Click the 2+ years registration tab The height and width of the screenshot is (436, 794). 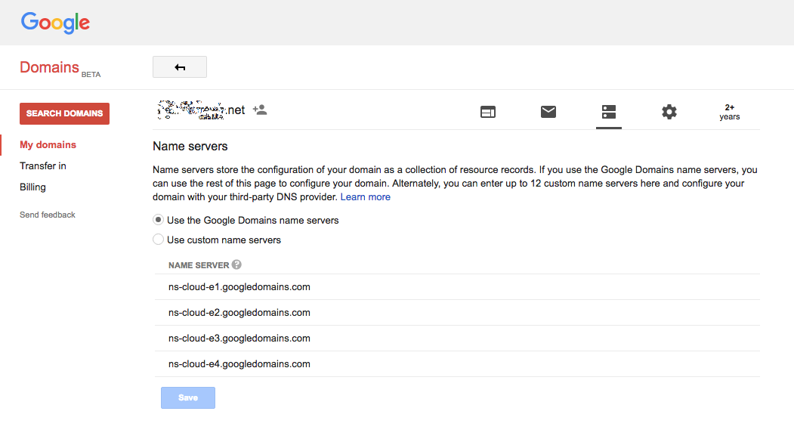coord(729,112)
